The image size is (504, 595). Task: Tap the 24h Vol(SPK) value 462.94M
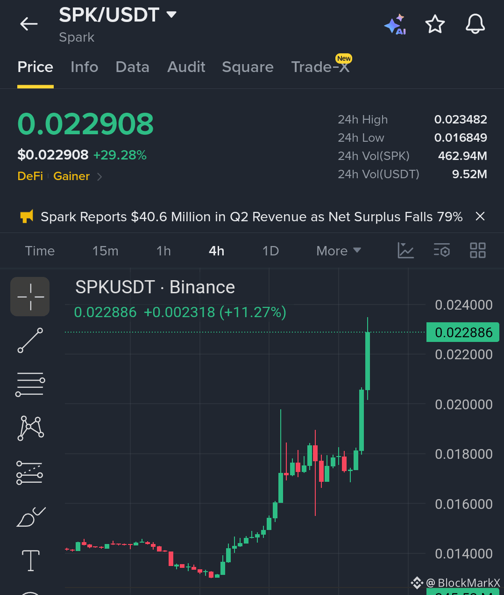tap(462, 156)
